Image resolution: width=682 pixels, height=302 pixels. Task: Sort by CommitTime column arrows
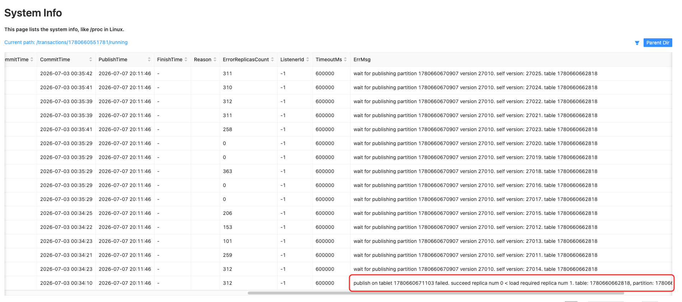[x=91, y=59]
